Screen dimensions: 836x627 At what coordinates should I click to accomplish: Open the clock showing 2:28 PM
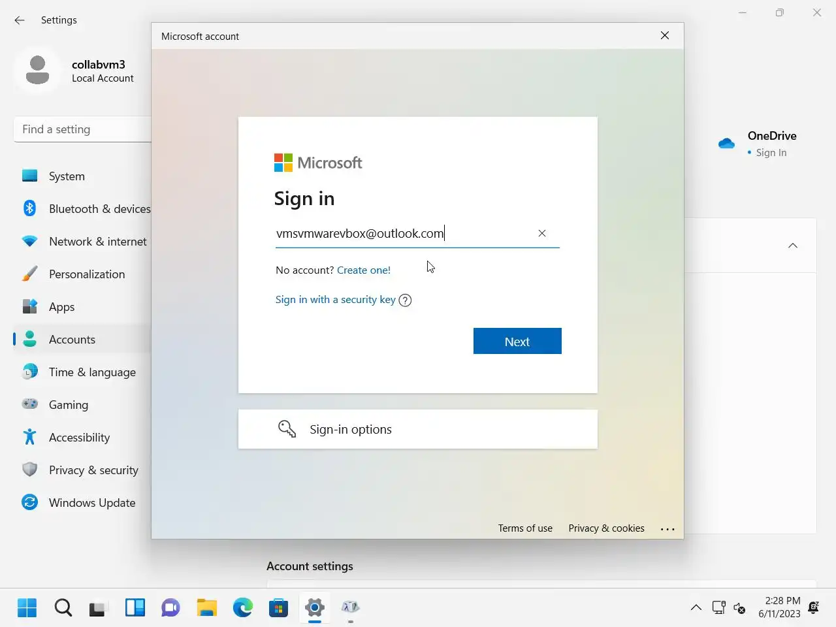tap(779, 607)
